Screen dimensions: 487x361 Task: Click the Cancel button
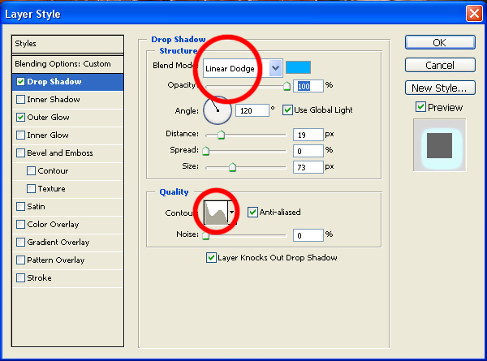(x=440, y=65)
